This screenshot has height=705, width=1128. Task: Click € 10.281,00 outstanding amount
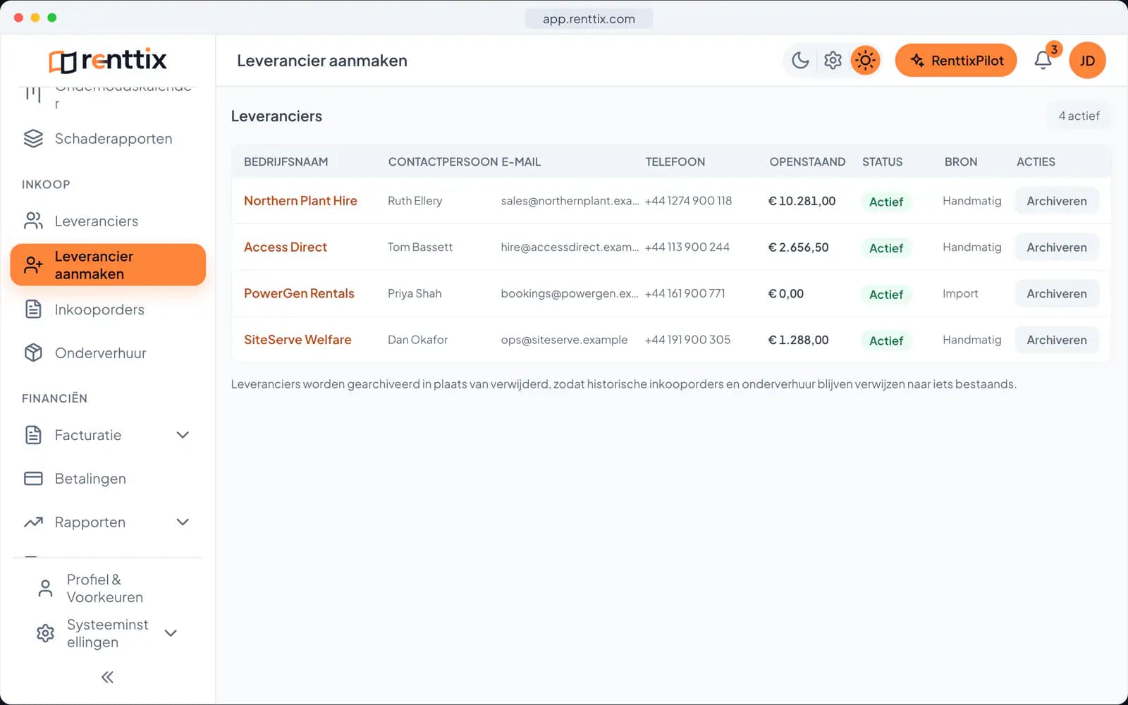(x=802, y=201)
